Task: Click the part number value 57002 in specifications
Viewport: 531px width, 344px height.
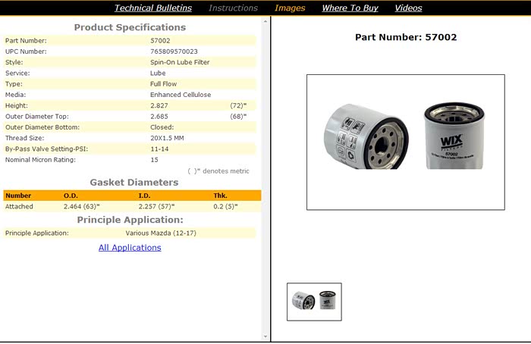Action: (160, 41)
